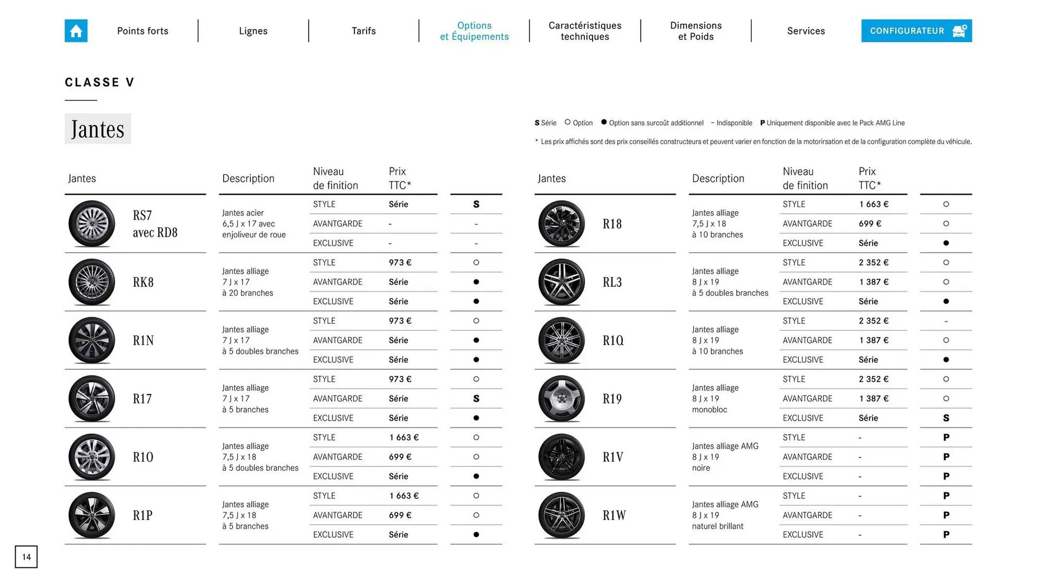Switch to the Services tab
This screenshot has height=583, width=1037.
pos(806,31)
